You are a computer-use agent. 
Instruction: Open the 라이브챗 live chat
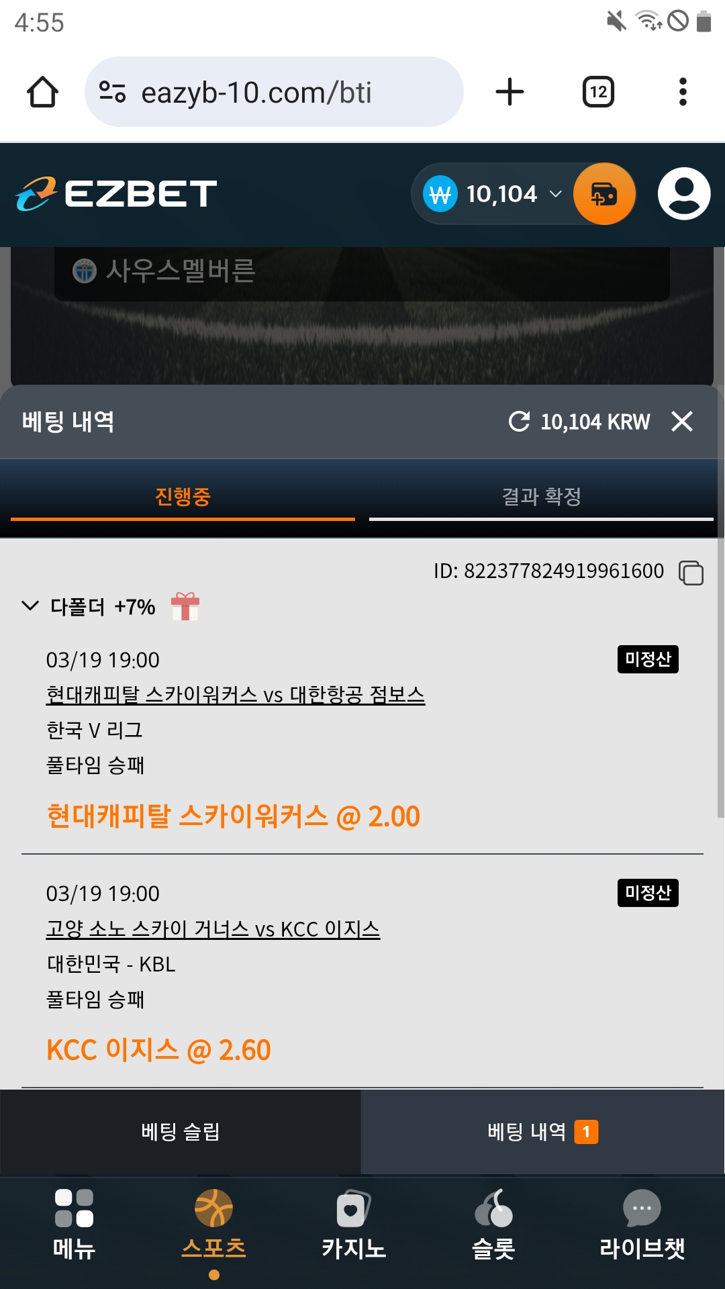642,1225
